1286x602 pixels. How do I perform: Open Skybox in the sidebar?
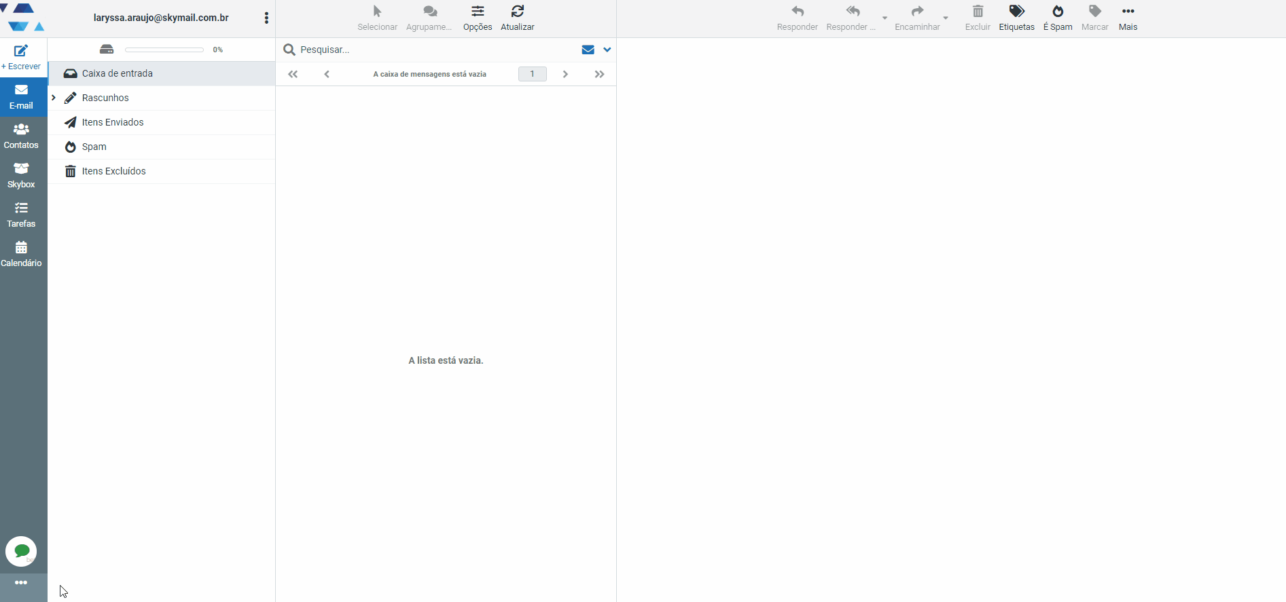(21, 176)
